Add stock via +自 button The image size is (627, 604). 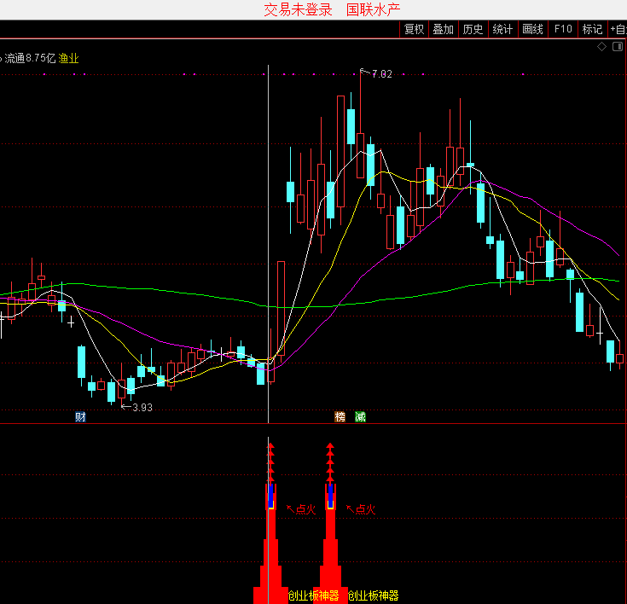coord(618,29)
